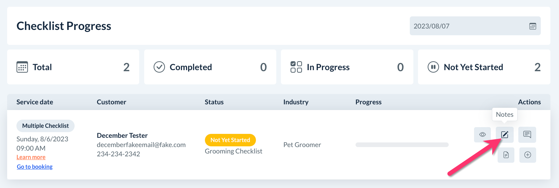Click the empty progress bar
This screenshot has width=559, height=188.
click(x=402, y=145)
